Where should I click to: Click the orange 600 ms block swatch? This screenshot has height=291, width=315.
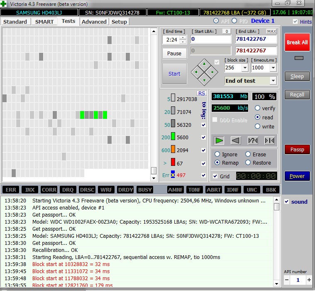coord(173,150)
